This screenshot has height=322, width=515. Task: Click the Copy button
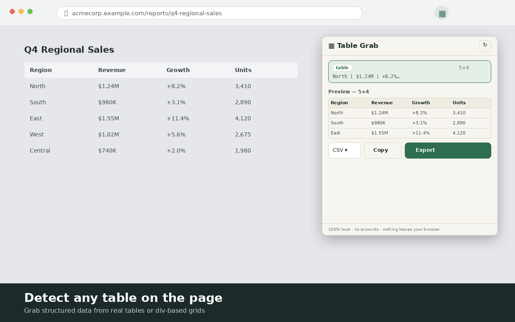coord(383,151)
